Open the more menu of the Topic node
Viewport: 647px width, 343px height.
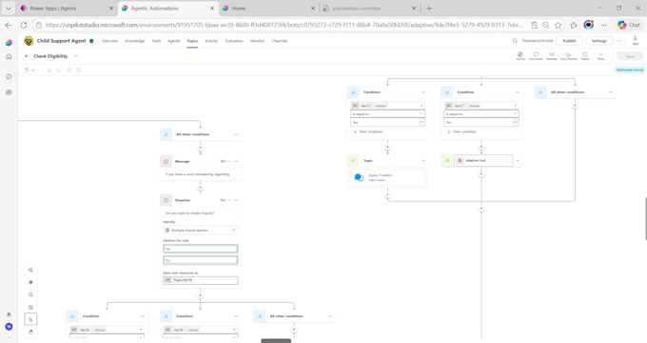pos(423,160)
